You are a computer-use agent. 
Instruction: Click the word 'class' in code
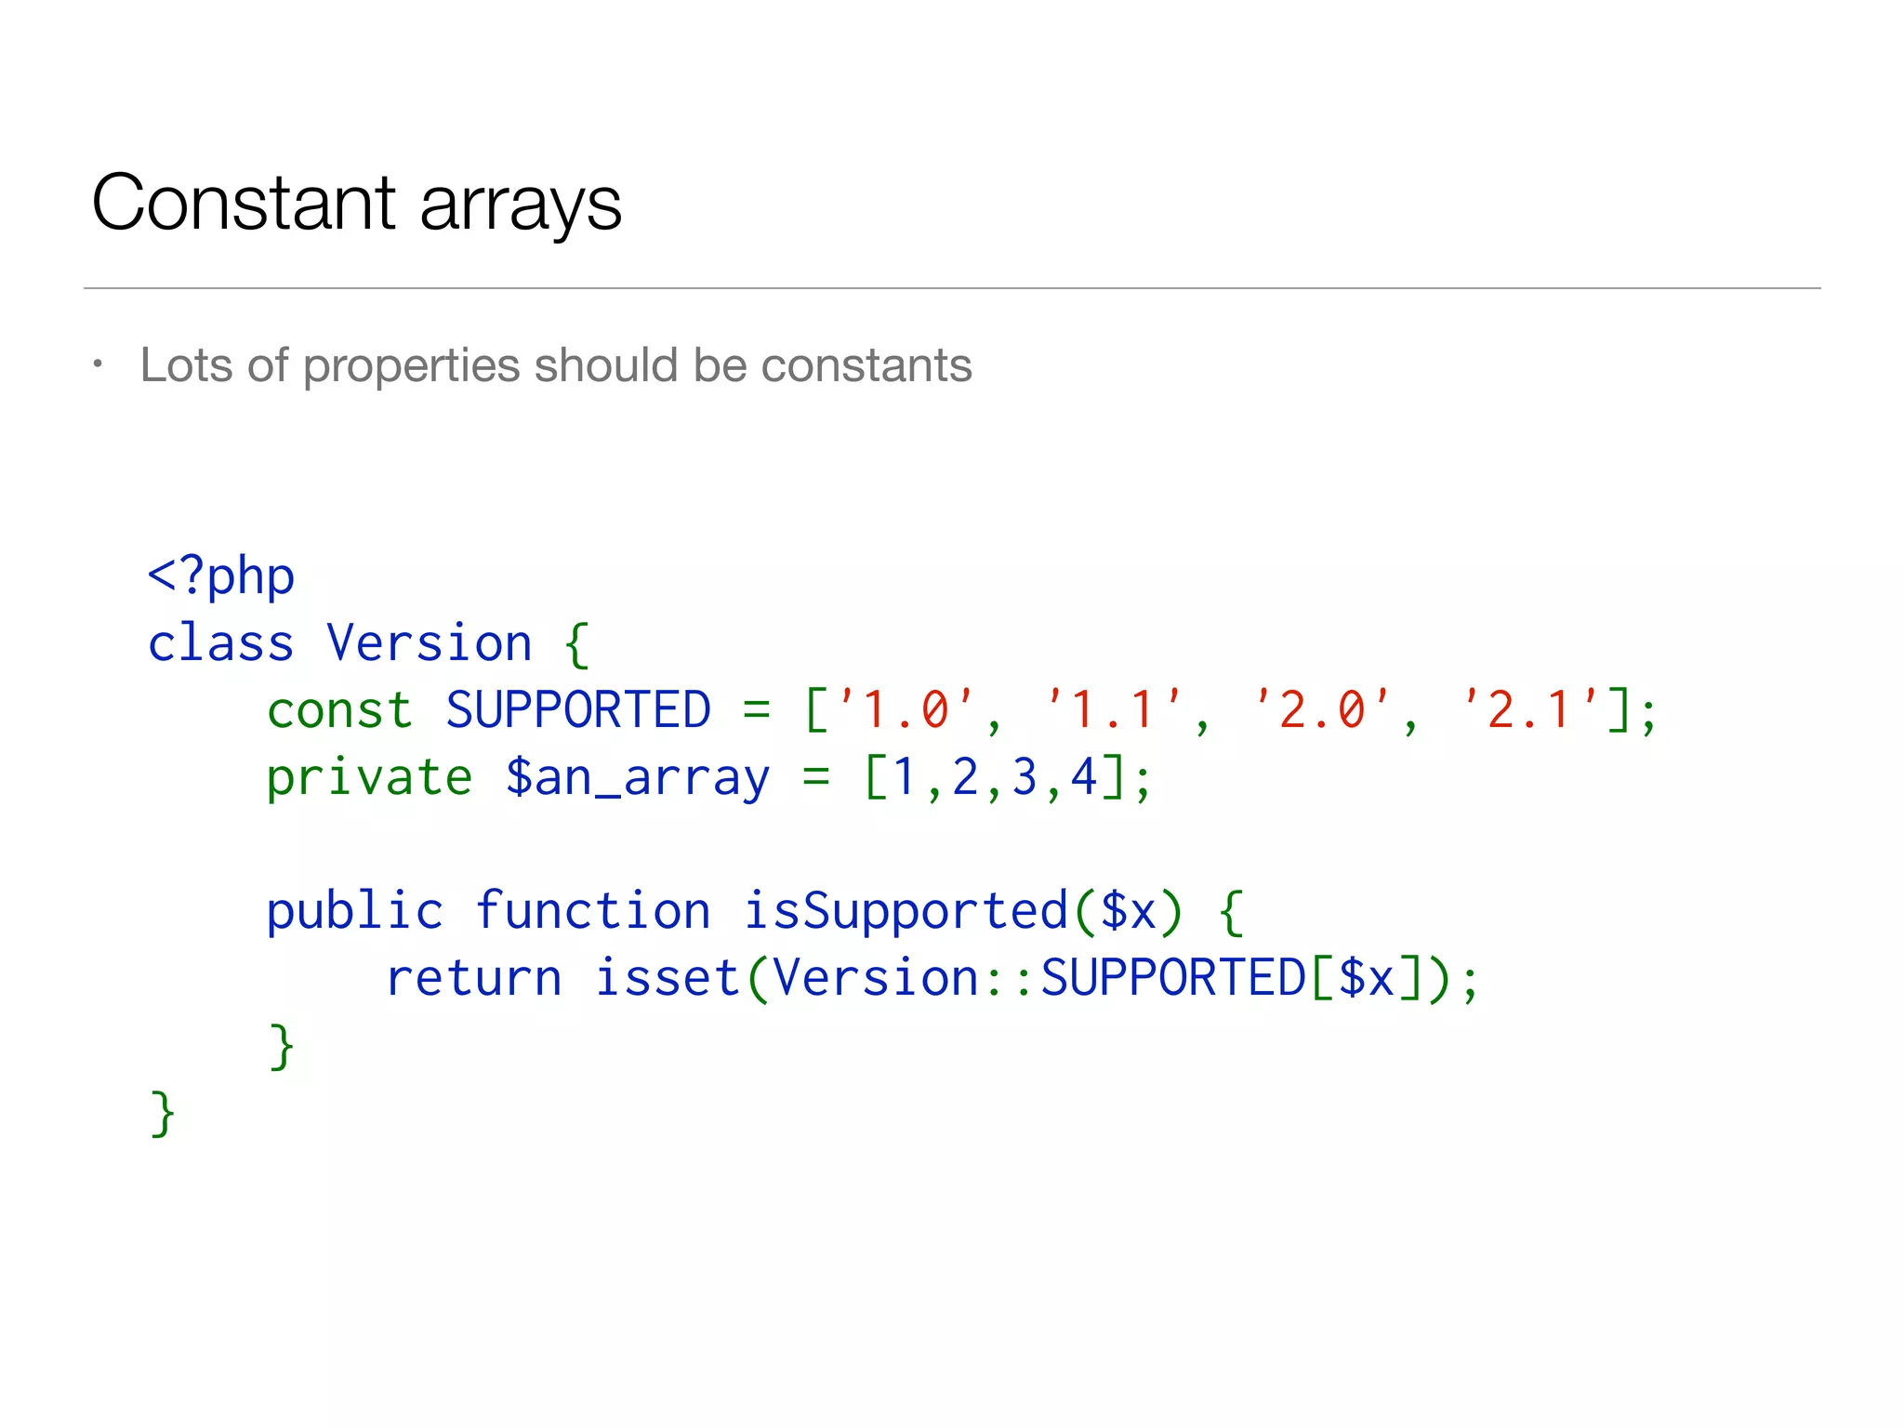221,643
